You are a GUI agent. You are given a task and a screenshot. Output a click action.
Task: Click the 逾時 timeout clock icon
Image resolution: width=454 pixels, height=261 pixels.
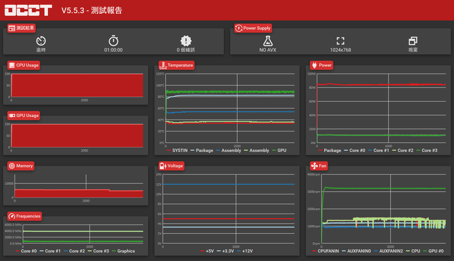[41, 41]
